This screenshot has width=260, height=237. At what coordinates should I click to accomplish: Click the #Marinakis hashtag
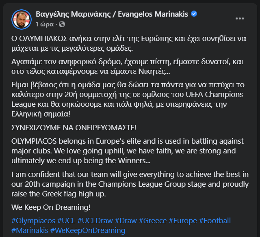[x=29, y=231]
